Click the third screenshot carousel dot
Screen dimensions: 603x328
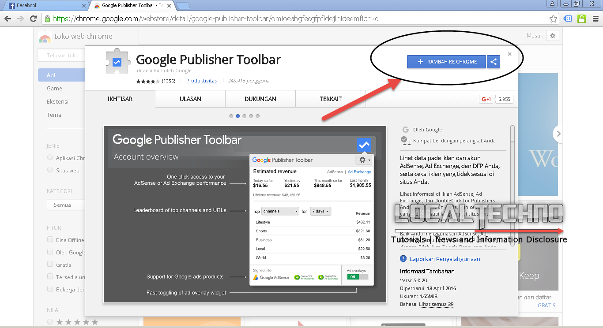244,116
